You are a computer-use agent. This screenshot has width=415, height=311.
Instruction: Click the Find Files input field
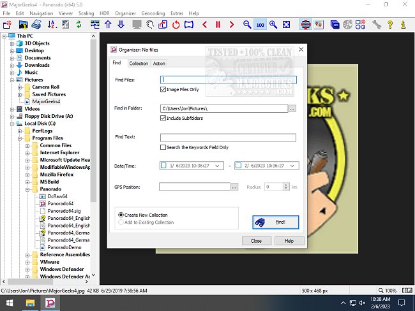228,80
